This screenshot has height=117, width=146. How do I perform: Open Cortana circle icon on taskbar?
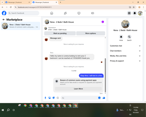(x=14, y=110)
